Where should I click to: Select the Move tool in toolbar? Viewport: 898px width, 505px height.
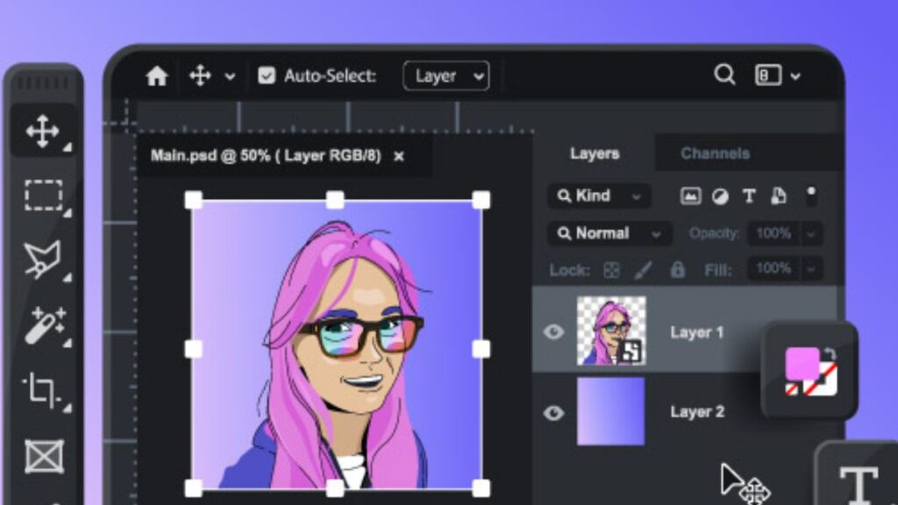pos(43,132)
